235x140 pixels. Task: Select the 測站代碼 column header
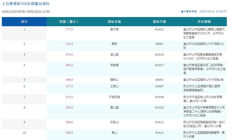pyautogui.click(x=159, y=21)
